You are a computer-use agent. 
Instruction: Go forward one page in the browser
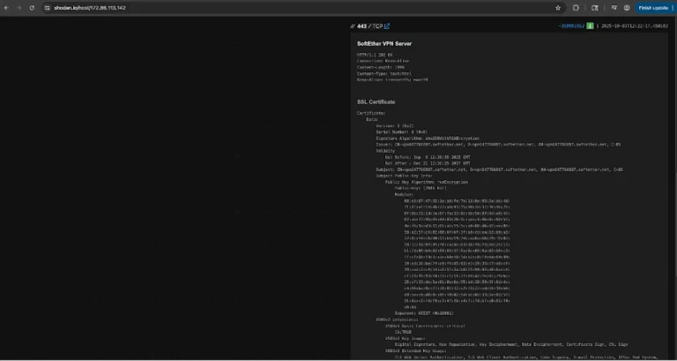(19, 8)
